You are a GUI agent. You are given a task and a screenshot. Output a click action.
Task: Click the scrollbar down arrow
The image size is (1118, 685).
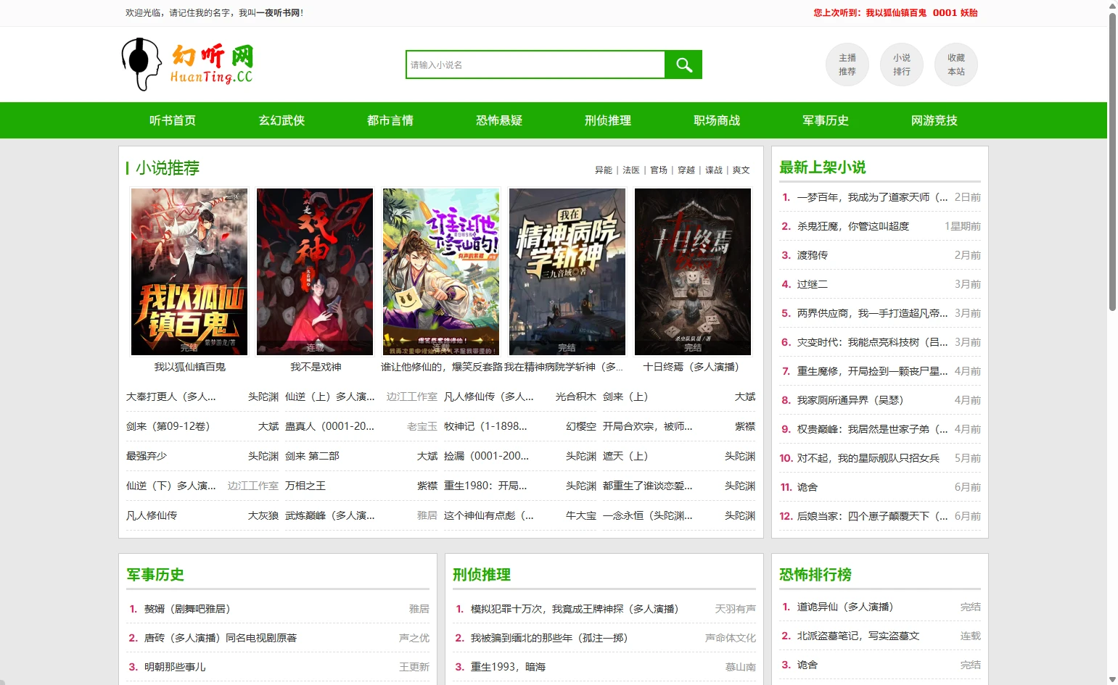tap(1112, 679)
